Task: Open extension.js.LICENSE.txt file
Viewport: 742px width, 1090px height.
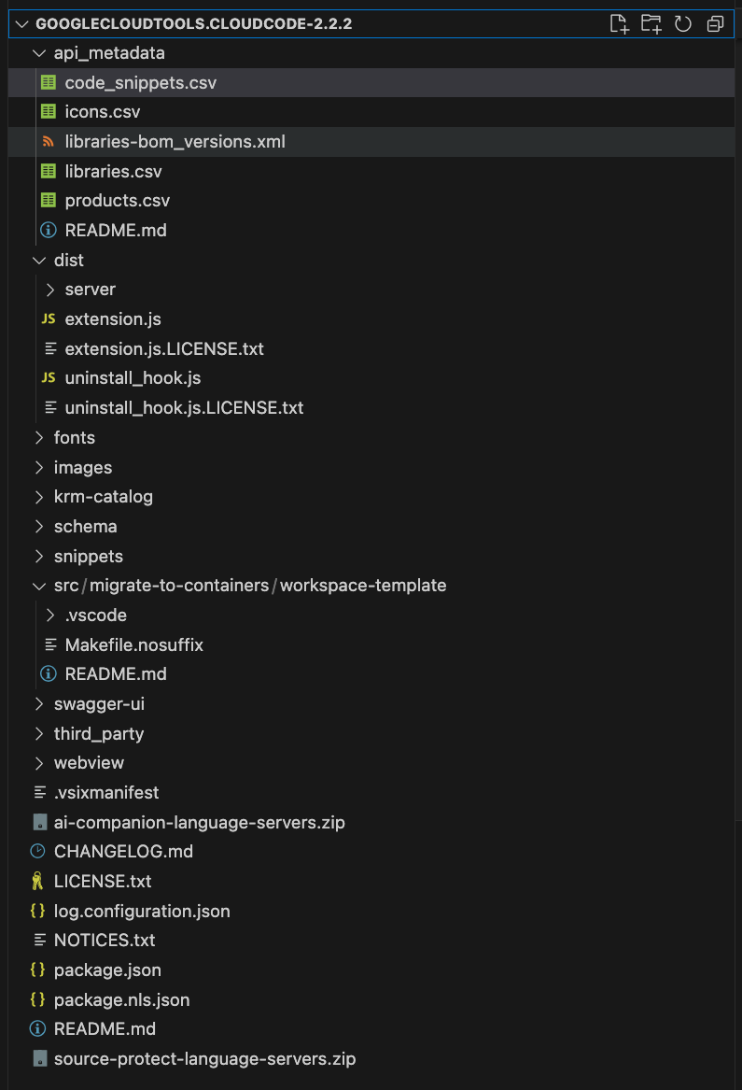Action: [371, 348]
